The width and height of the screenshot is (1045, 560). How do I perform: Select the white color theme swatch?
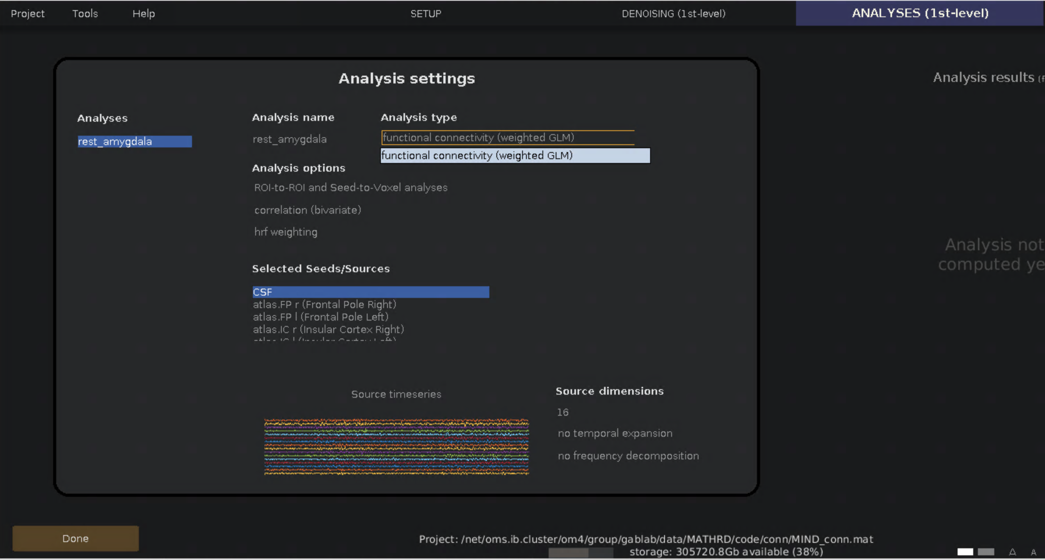965,552
